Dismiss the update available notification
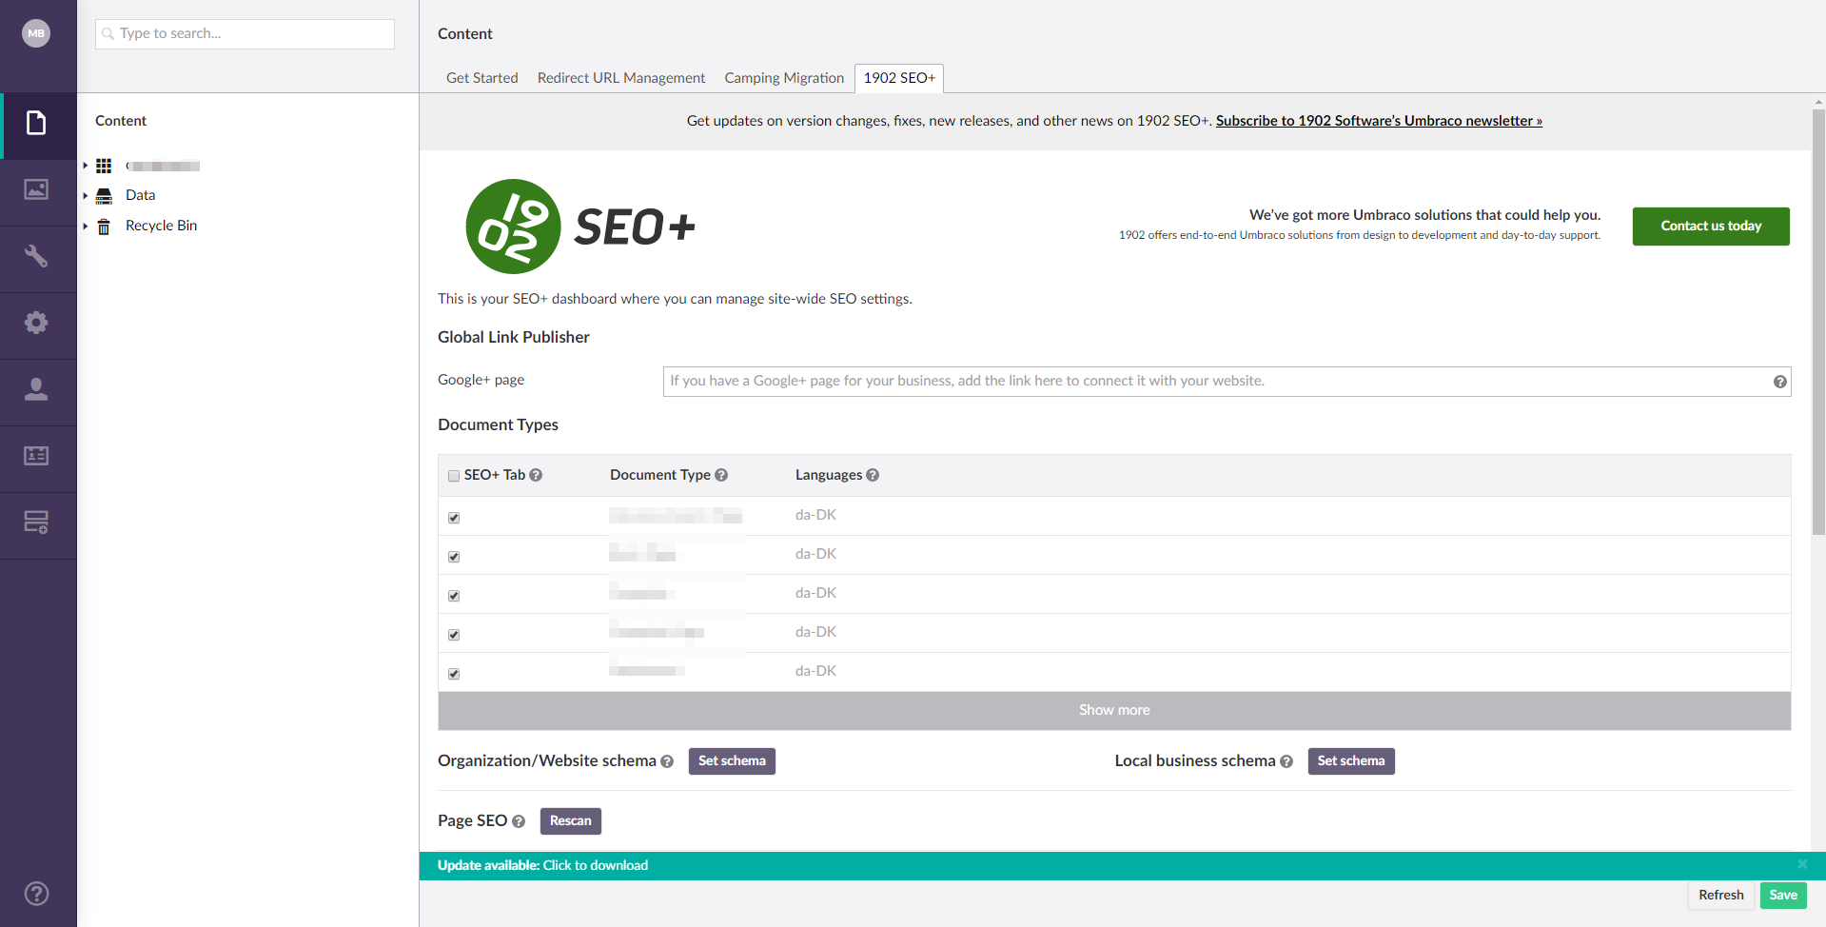Viewport: 1826px width, 927px height. point(1801,865)
